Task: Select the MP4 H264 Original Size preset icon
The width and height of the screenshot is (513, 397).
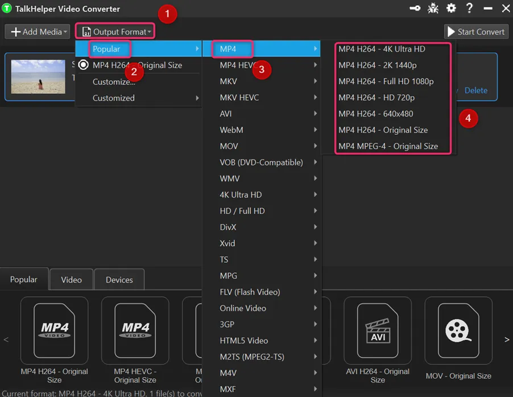Action: coord(54,330)
